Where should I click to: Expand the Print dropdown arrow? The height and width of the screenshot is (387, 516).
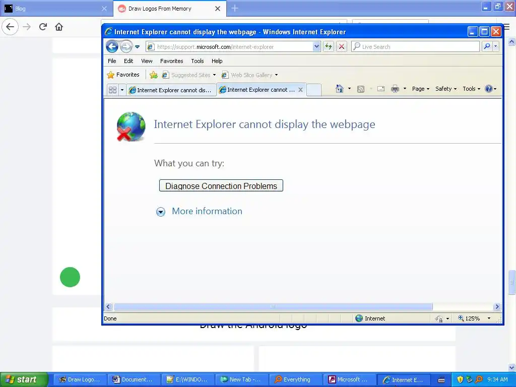click(405, 89)
